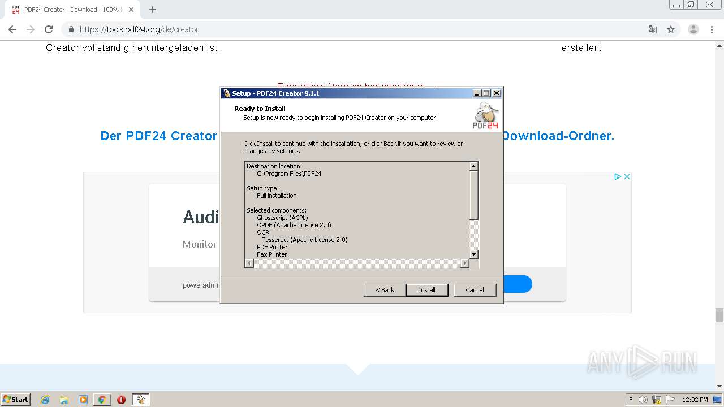The width and height of the screenshot is (724, 407).
Task: Click the 'Download-Ordner.' heading text
Action: pos(558,136)
